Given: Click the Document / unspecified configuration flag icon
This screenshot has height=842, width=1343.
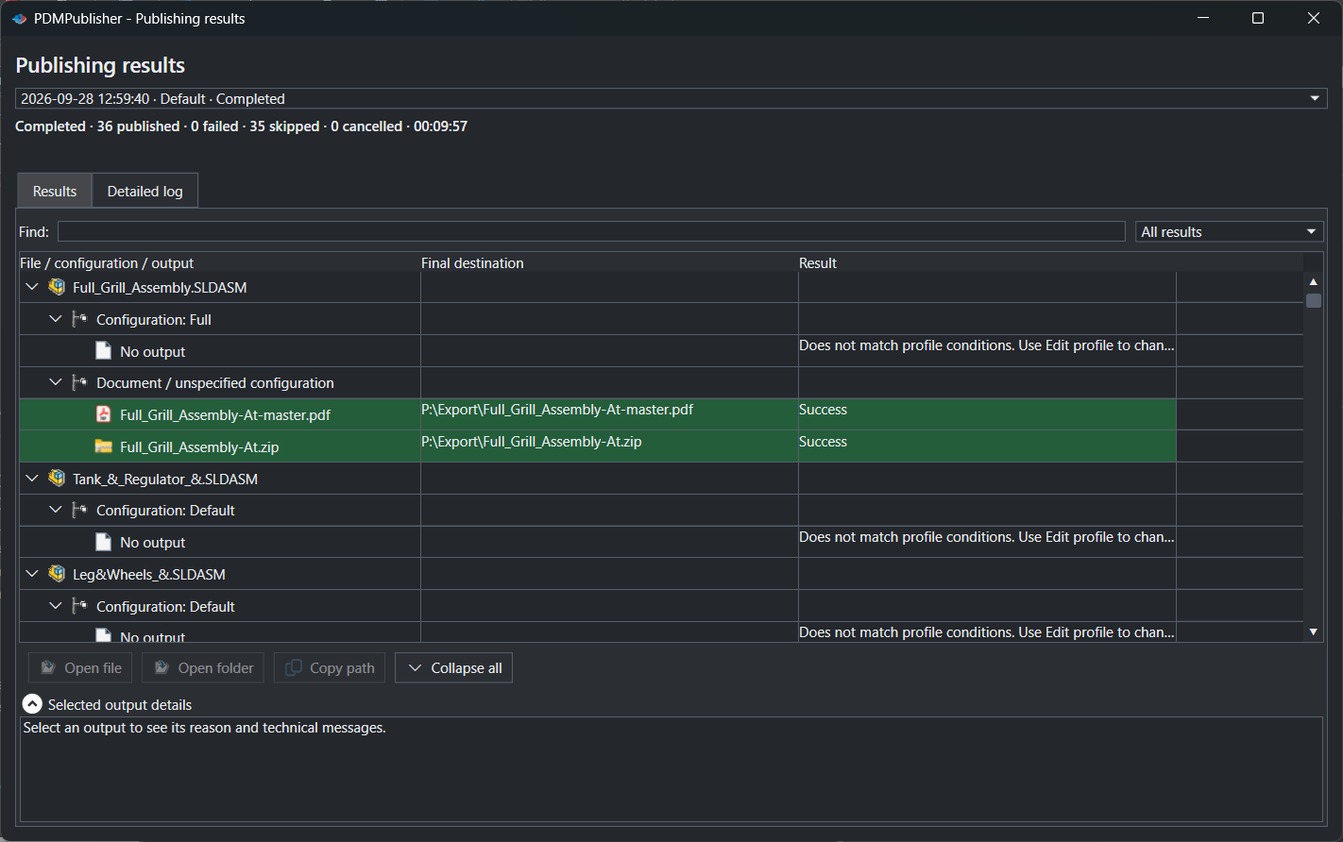Looking at the screenshot, I should pyautogui.click(x=80, y=382).
